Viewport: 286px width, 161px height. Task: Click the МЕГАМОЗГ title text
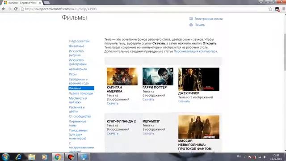tap(151, 121)
